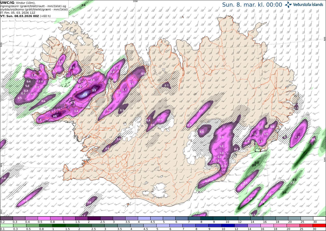
Task: Pick upper legend swatch between 10 and 12
Action: pos(232,218)
